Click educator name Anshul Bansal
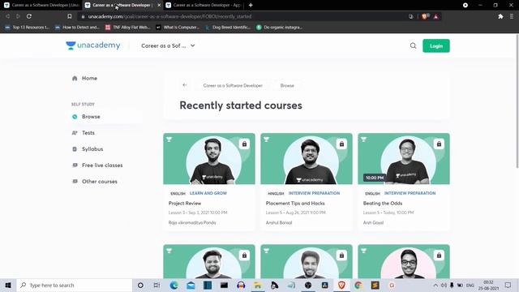 [x=279, y=222]
